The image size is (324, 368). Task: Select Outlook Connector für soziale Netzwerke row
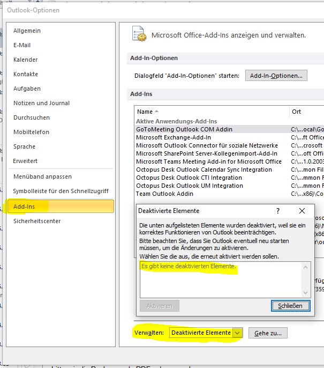tap(230, 145)
